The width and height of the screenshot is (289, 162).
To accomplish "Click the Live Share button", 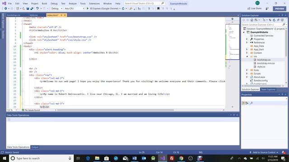I will [x=254, y=9].
